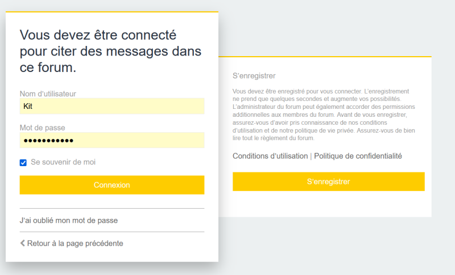
Task: Open the Conditions d'utilisation link
Action: point(270,156)
